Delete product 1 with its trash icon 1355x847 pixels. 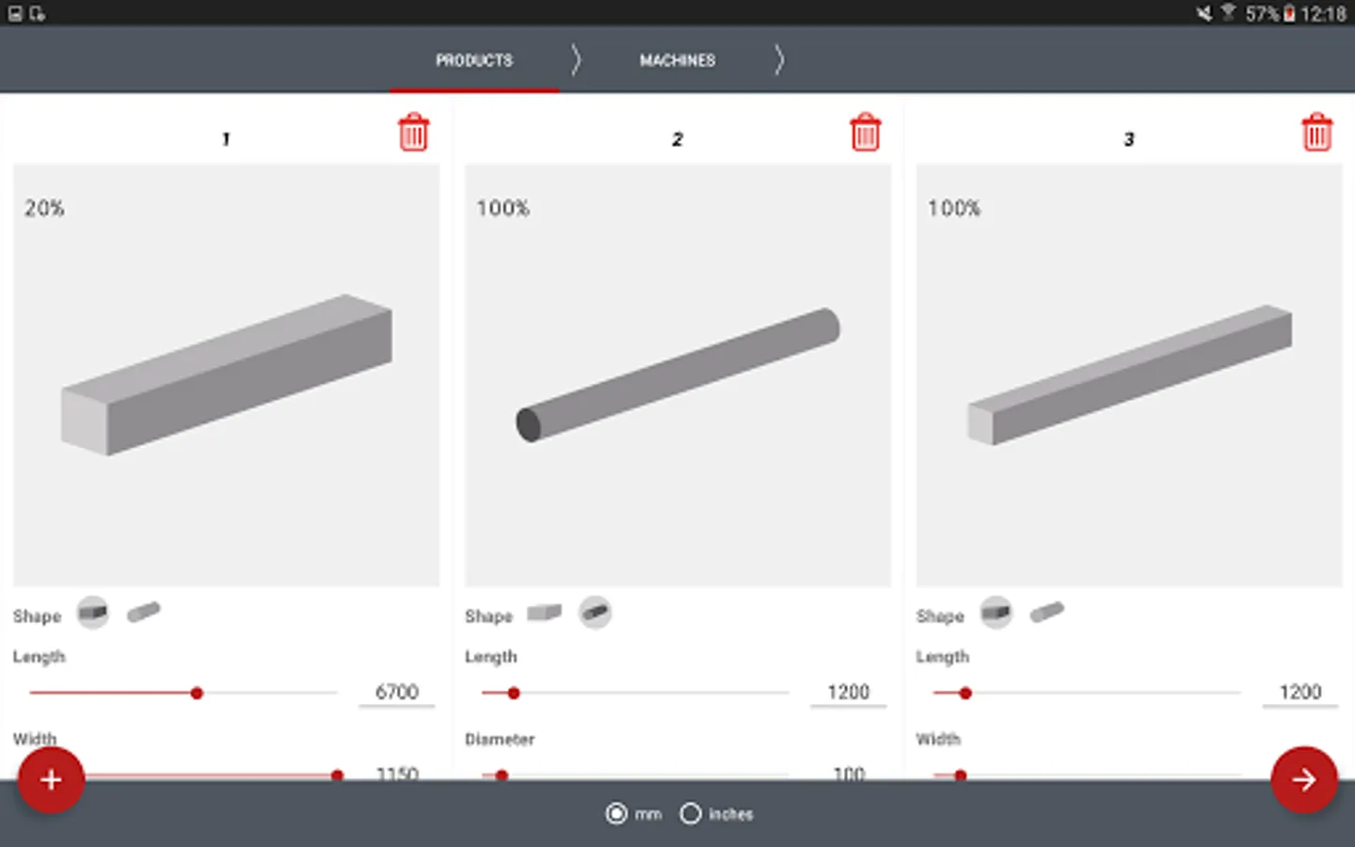[413, 133]
